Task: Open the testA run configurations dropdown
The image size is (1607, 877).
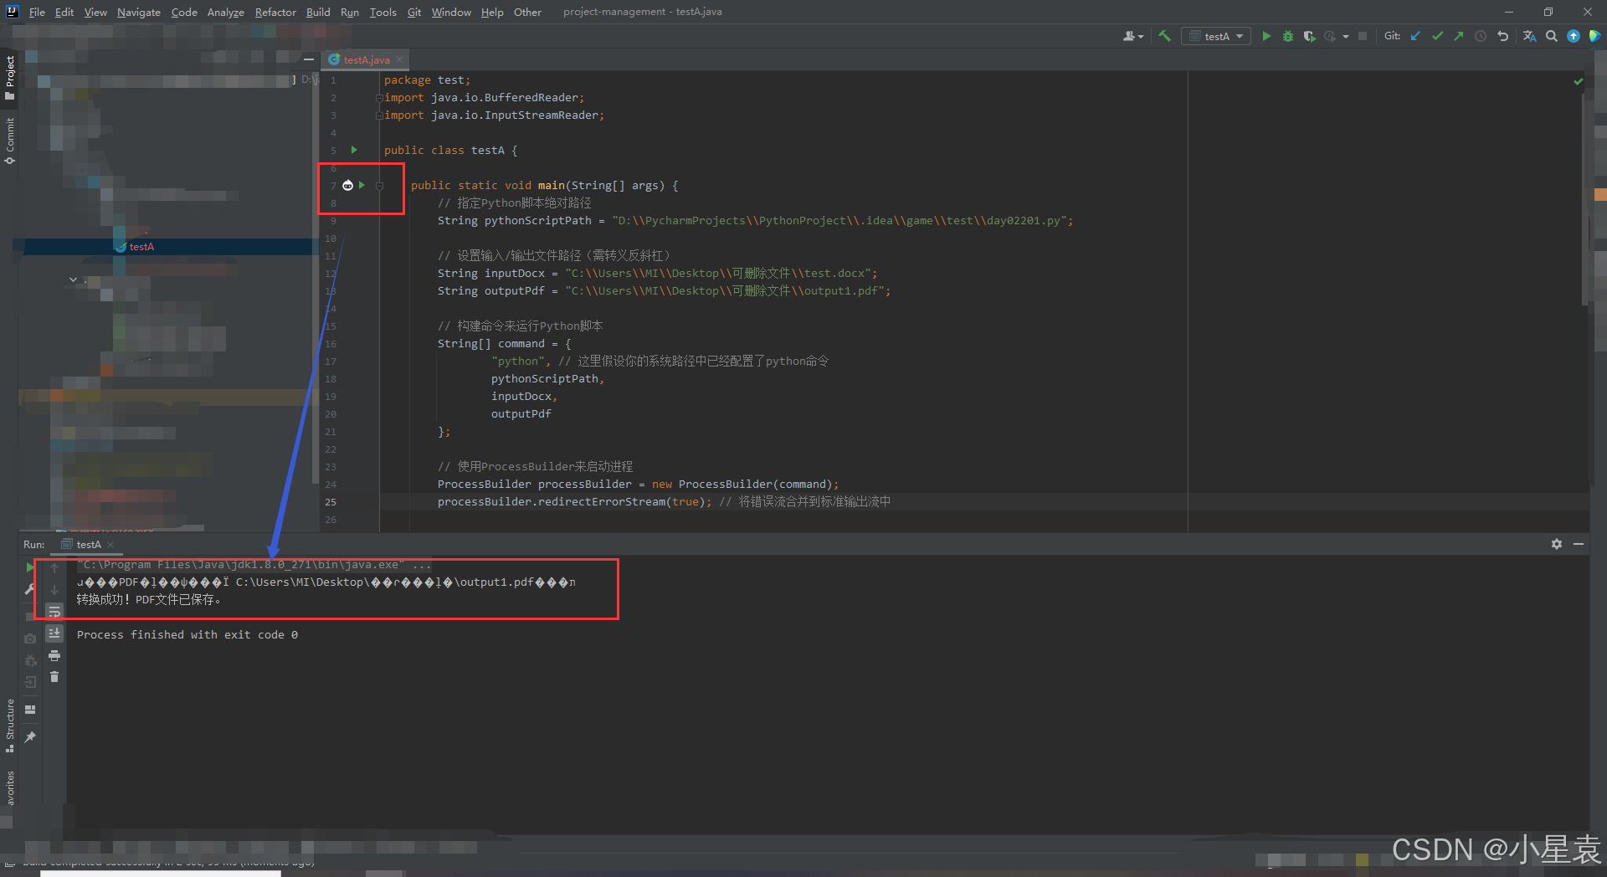Action: click(1215, 36)
